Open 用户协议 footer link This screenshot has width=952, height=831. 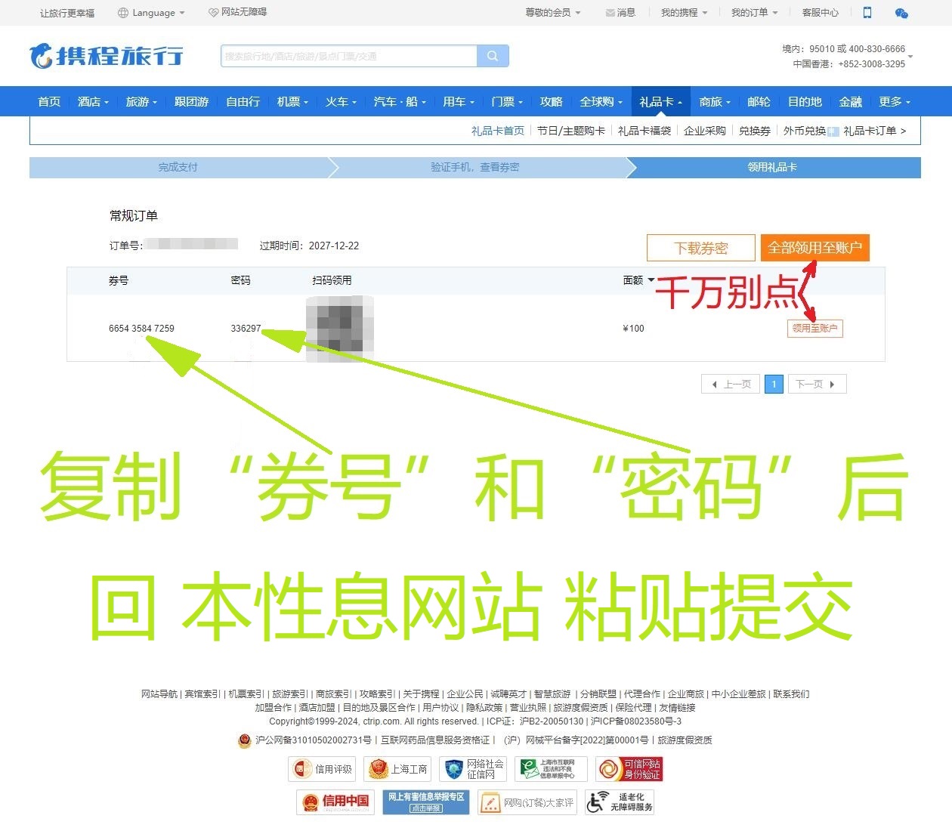pyautogui.click(x=440, y=708)
